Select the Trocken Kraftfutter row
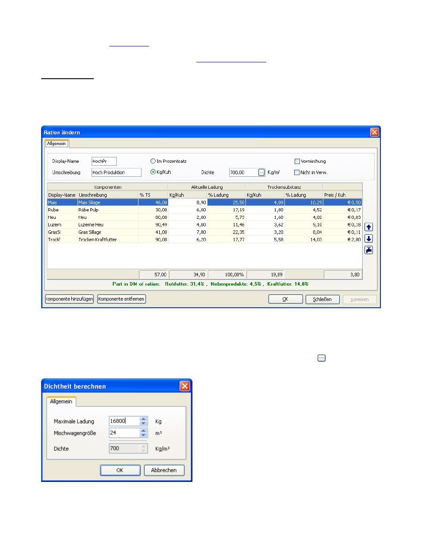The width and height of the screenshot is (422, 546). [x=204, y=240]
